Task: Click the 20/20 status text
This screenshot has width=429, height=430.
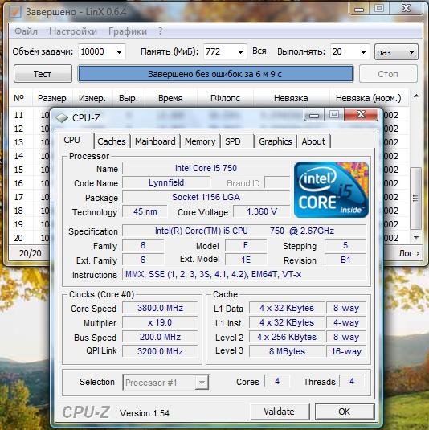Action: point(31,253)
